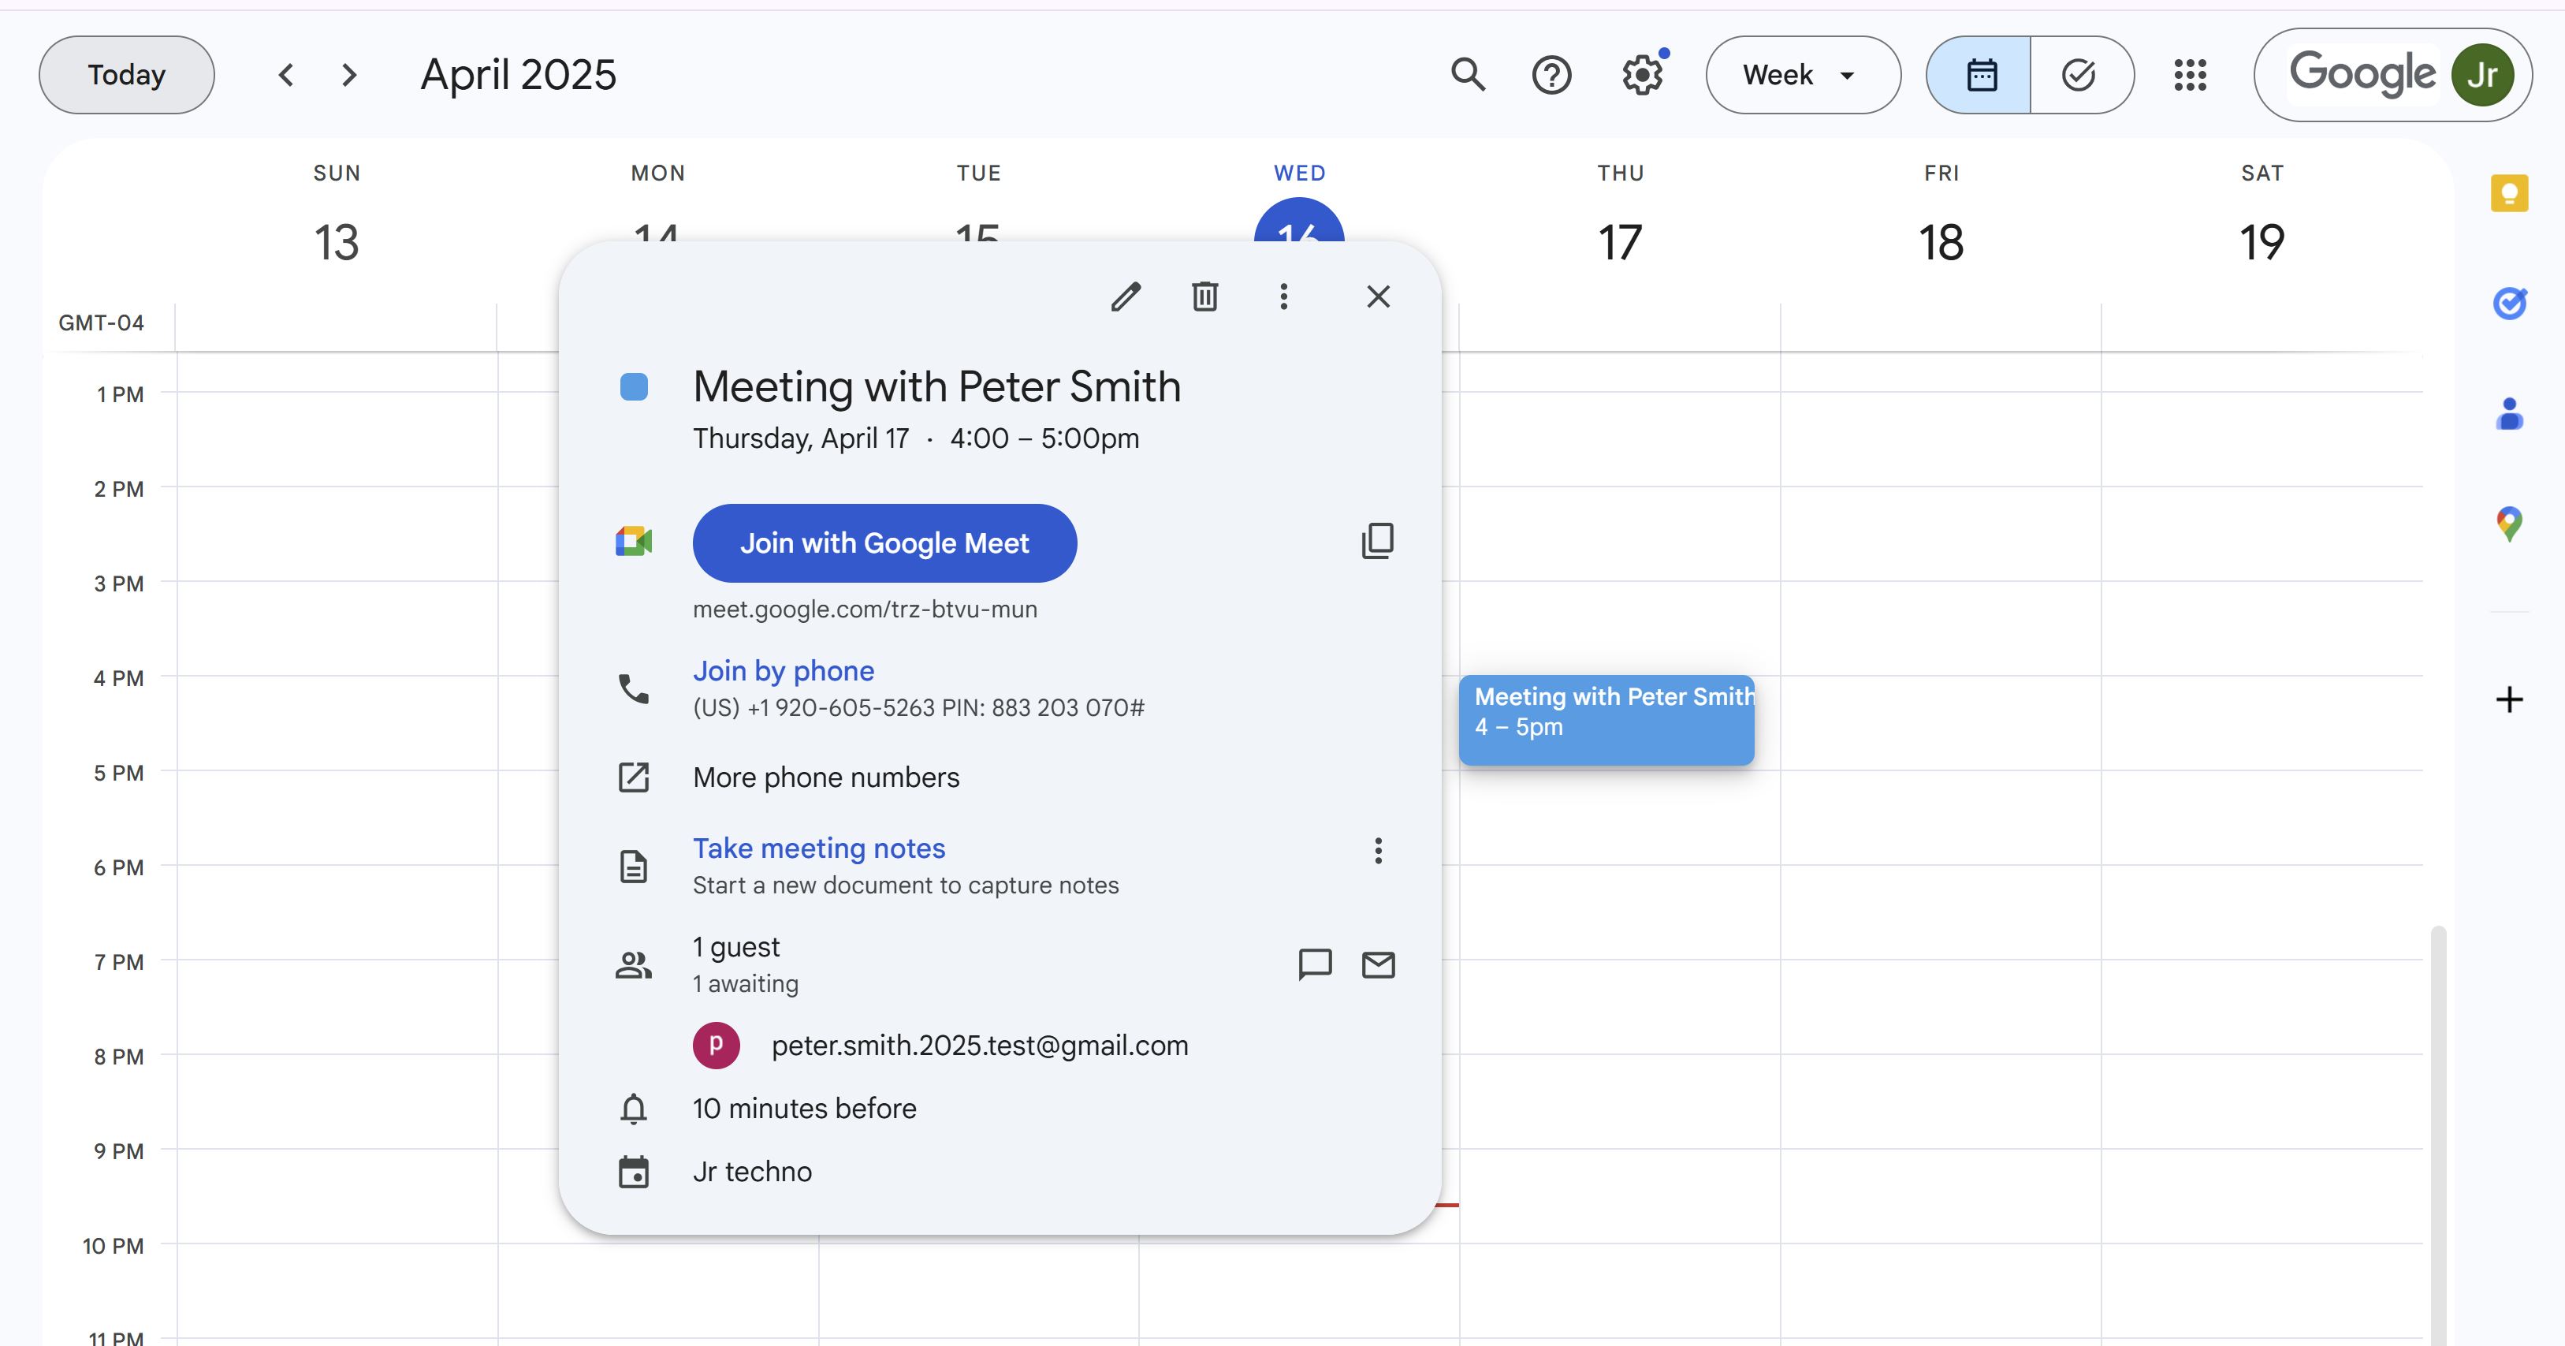Open the help question mark menu
The image size is (2565, 1346).
(1551, 75)
